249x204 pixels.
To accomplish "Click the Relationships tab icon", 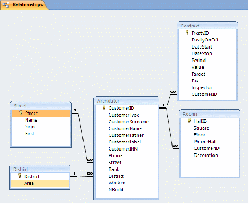I will click(x=5, y=5).
